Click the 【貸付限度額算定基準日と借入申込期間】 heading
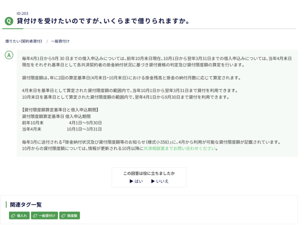This screenshot has width=298, height=232. [x=60, y=110]
